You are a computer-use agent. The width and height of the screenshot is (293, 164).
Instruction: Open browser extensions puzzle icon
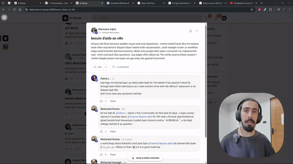[x=270, y=9]
